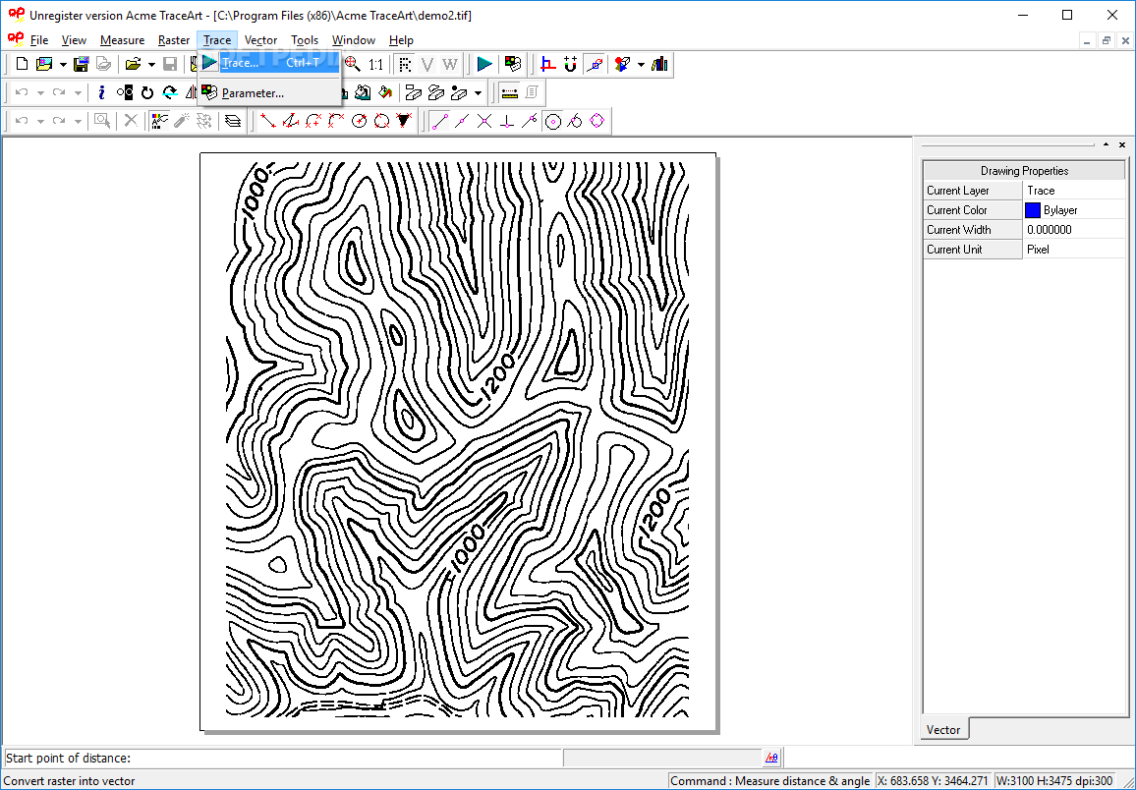The height and width of the screenshot is (790, 1136).
Task: Select the circle with center draw tool
Action: [359, 121]
